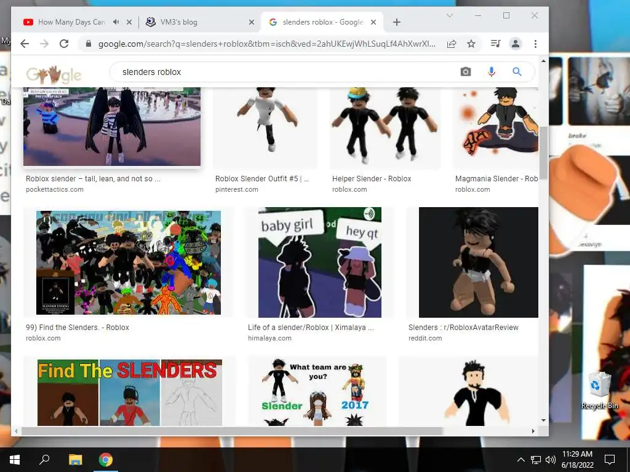
Task: Open the Windows Start menu
Action: [15, 460]
